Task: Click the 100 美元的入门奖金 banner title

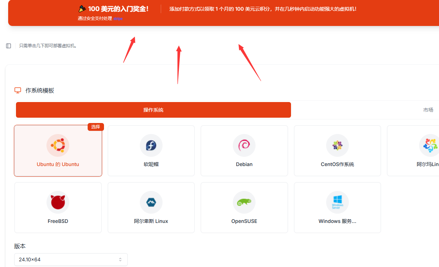Action: pyautogui.click(x=118, y=9)
